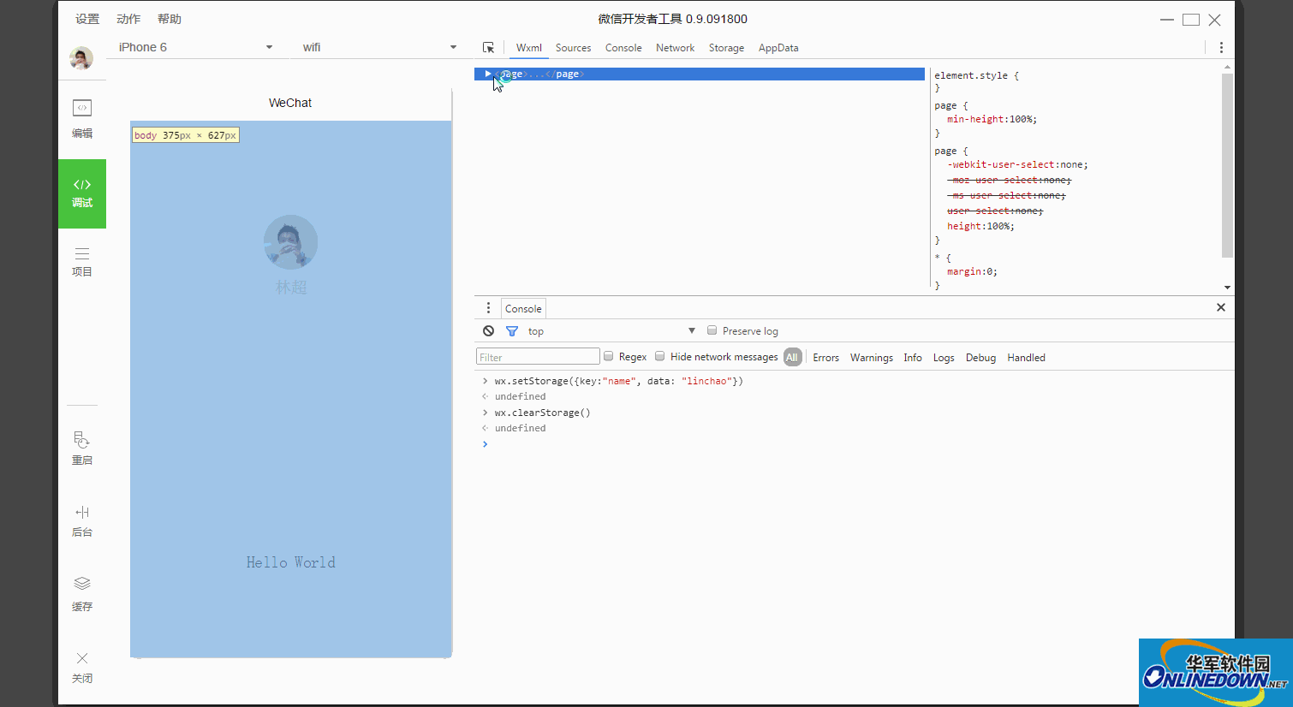Filter console by Debug
Image resolution: width=1293 pixels, height=707 pixels.
point(980,358)
